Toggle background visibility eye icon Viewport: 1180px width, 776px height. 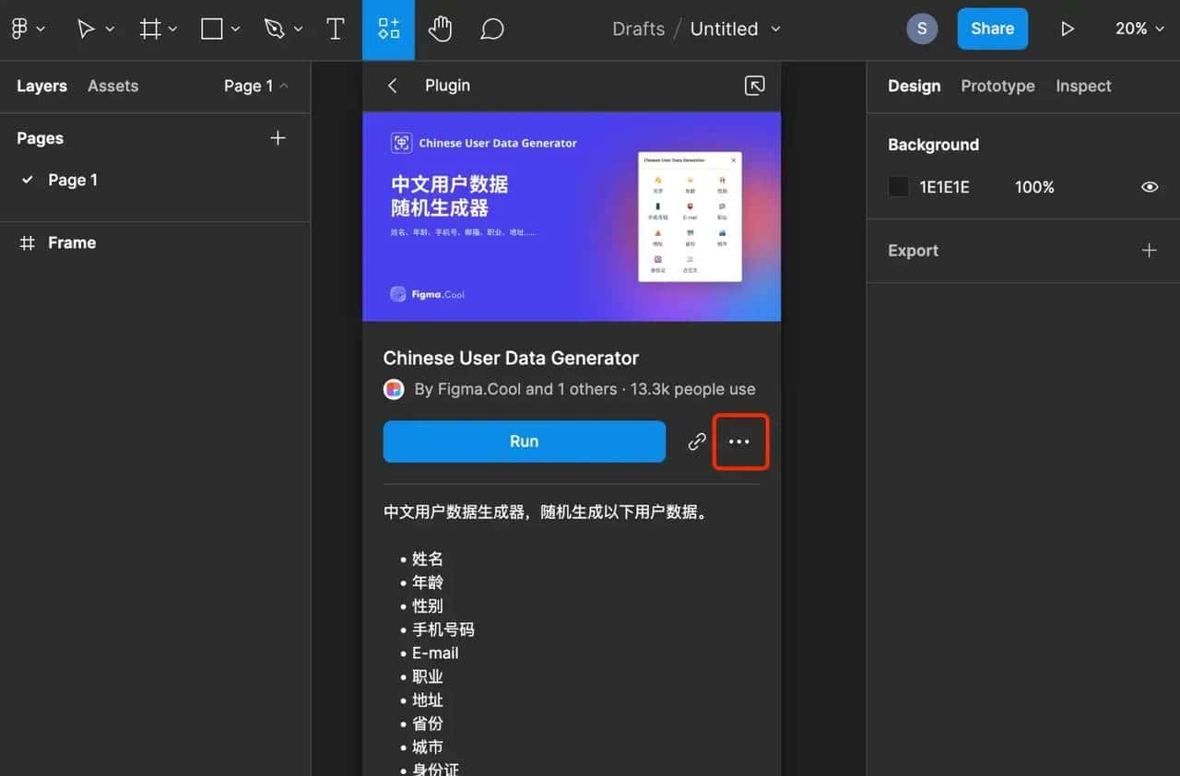1149,187
